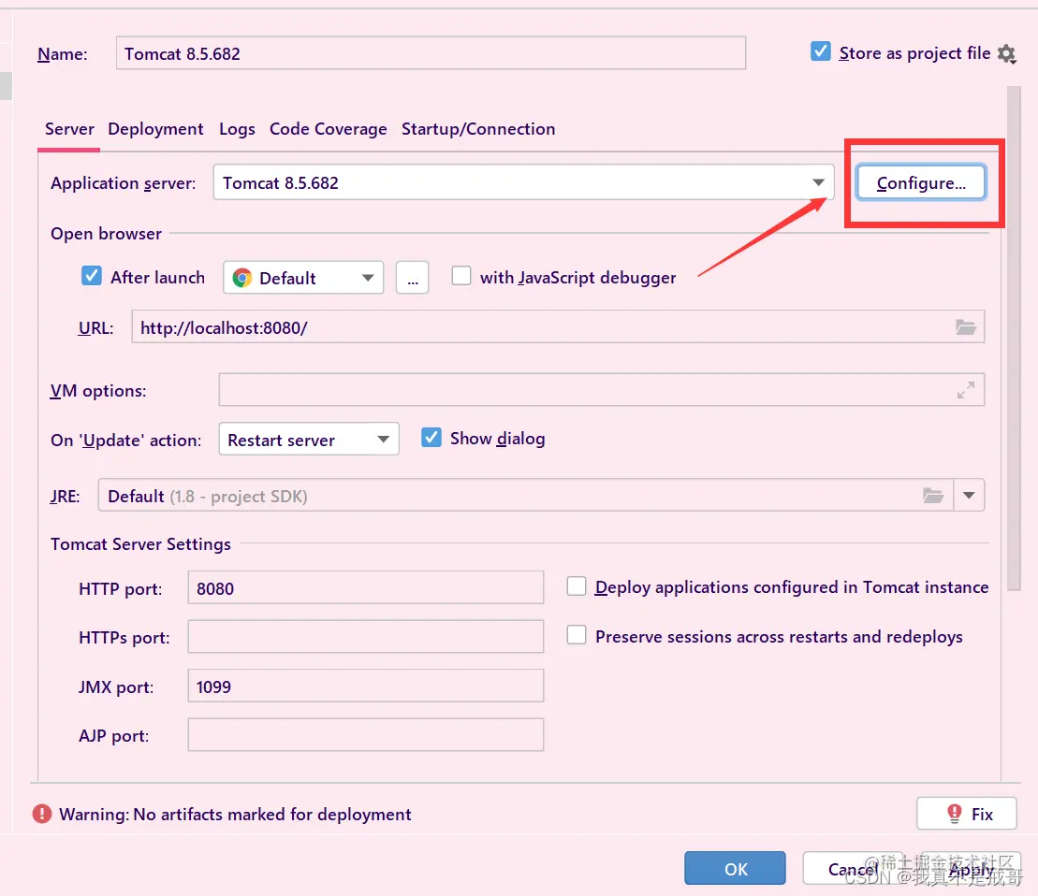Click the folder icon in the URL field
The height and width of the screenshot is (896, 1038).
966,326
